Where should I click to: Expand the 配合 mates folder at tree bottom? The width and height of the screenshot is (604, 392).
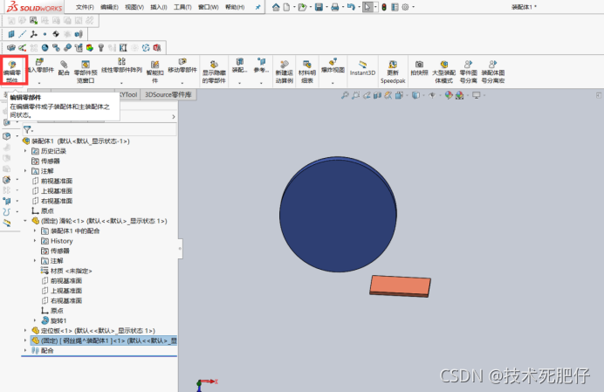tap(25, 350)
